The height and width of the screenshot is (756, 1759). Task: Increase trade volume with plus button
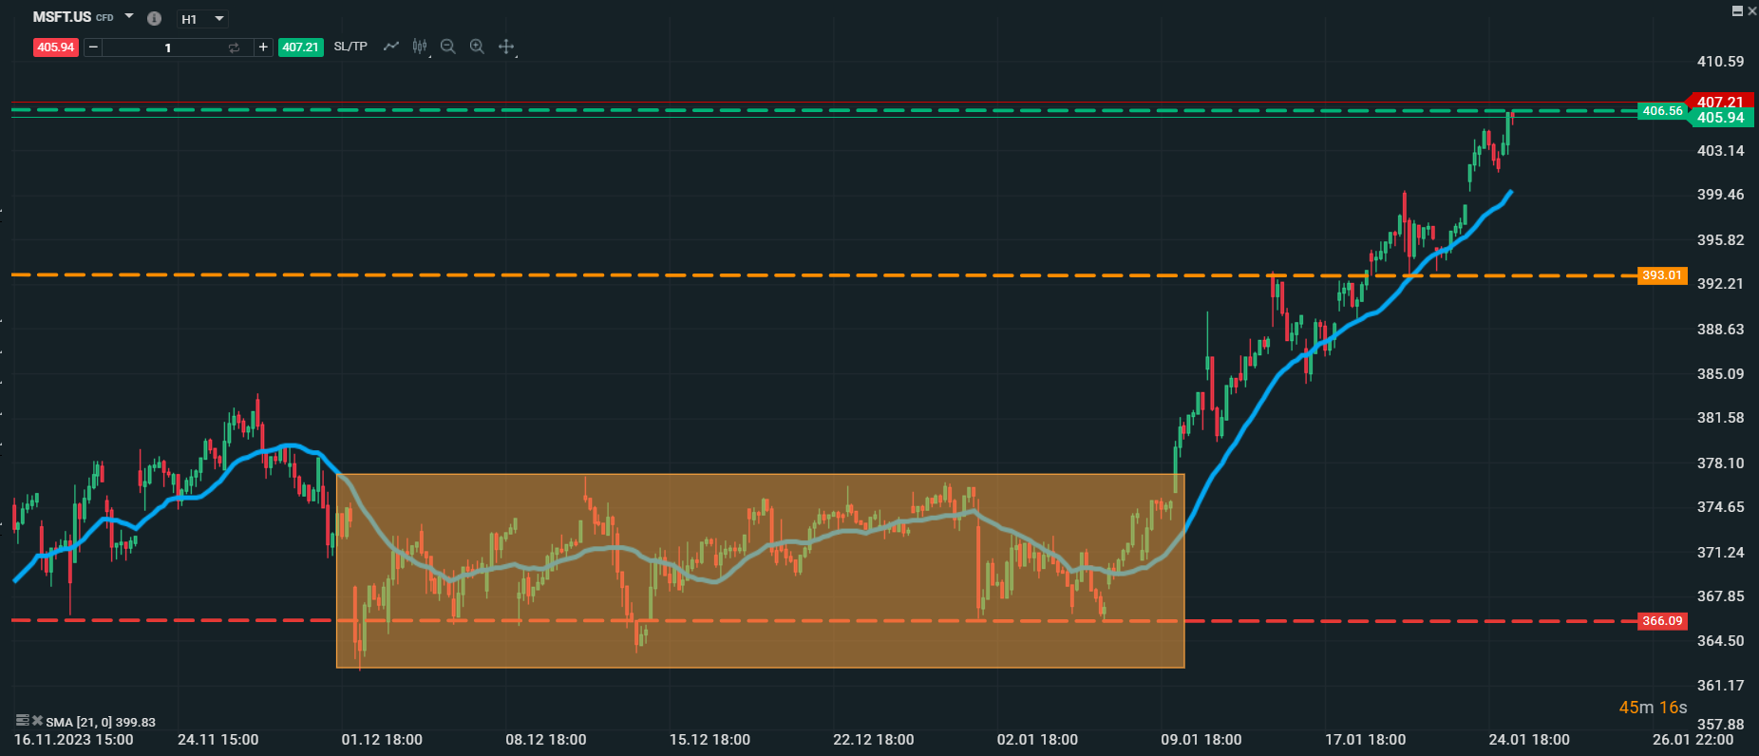(x=263, y=47)
